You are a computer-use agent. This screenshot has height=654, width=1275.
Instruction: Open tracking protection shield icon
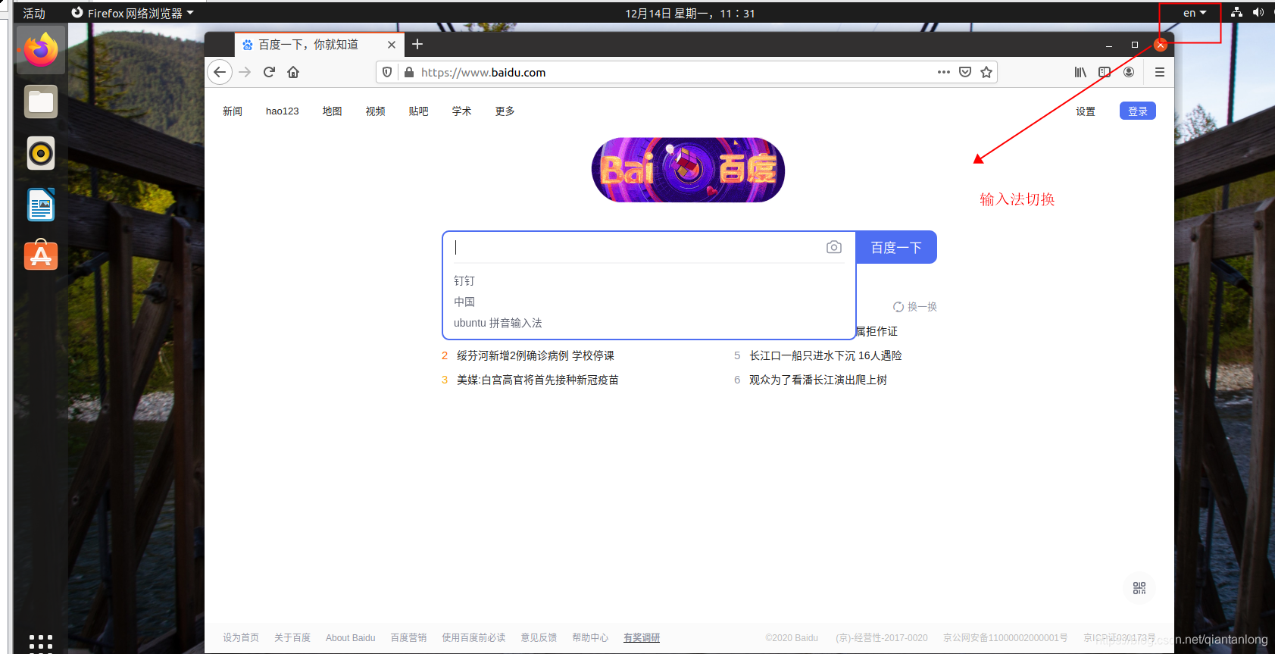387,72
